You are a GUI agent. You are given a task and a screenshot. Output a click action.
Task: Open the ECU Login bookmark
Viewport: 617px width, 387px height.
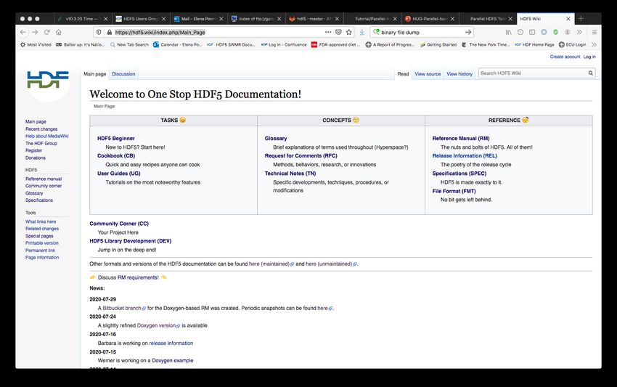coord(573,45)
